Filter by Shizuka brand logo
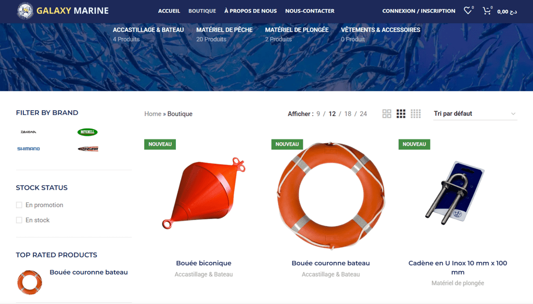The width and height of the screenshot is (533, 304). coord(88,148)
